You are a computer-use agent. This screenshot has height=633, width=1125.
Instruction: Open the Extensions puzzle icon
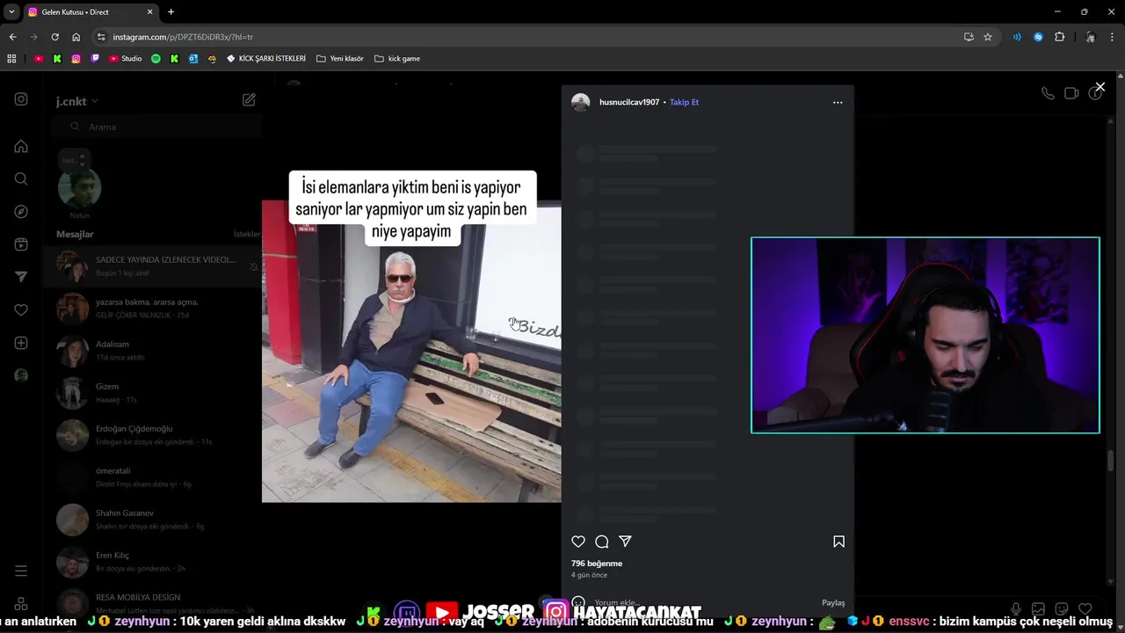(x=1059, y=37)
